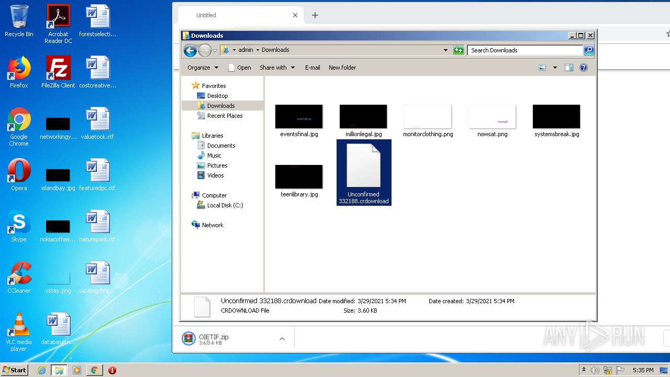Launch Acrobat Reader DC shortcut
670x377 pixels.
point(58,24)
